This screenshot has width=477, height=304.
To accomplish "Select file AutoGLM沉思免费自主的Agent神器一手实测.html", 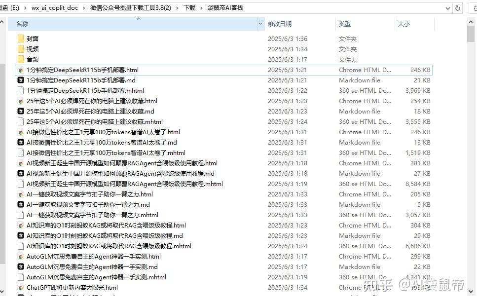I will [x=94, y=257].
